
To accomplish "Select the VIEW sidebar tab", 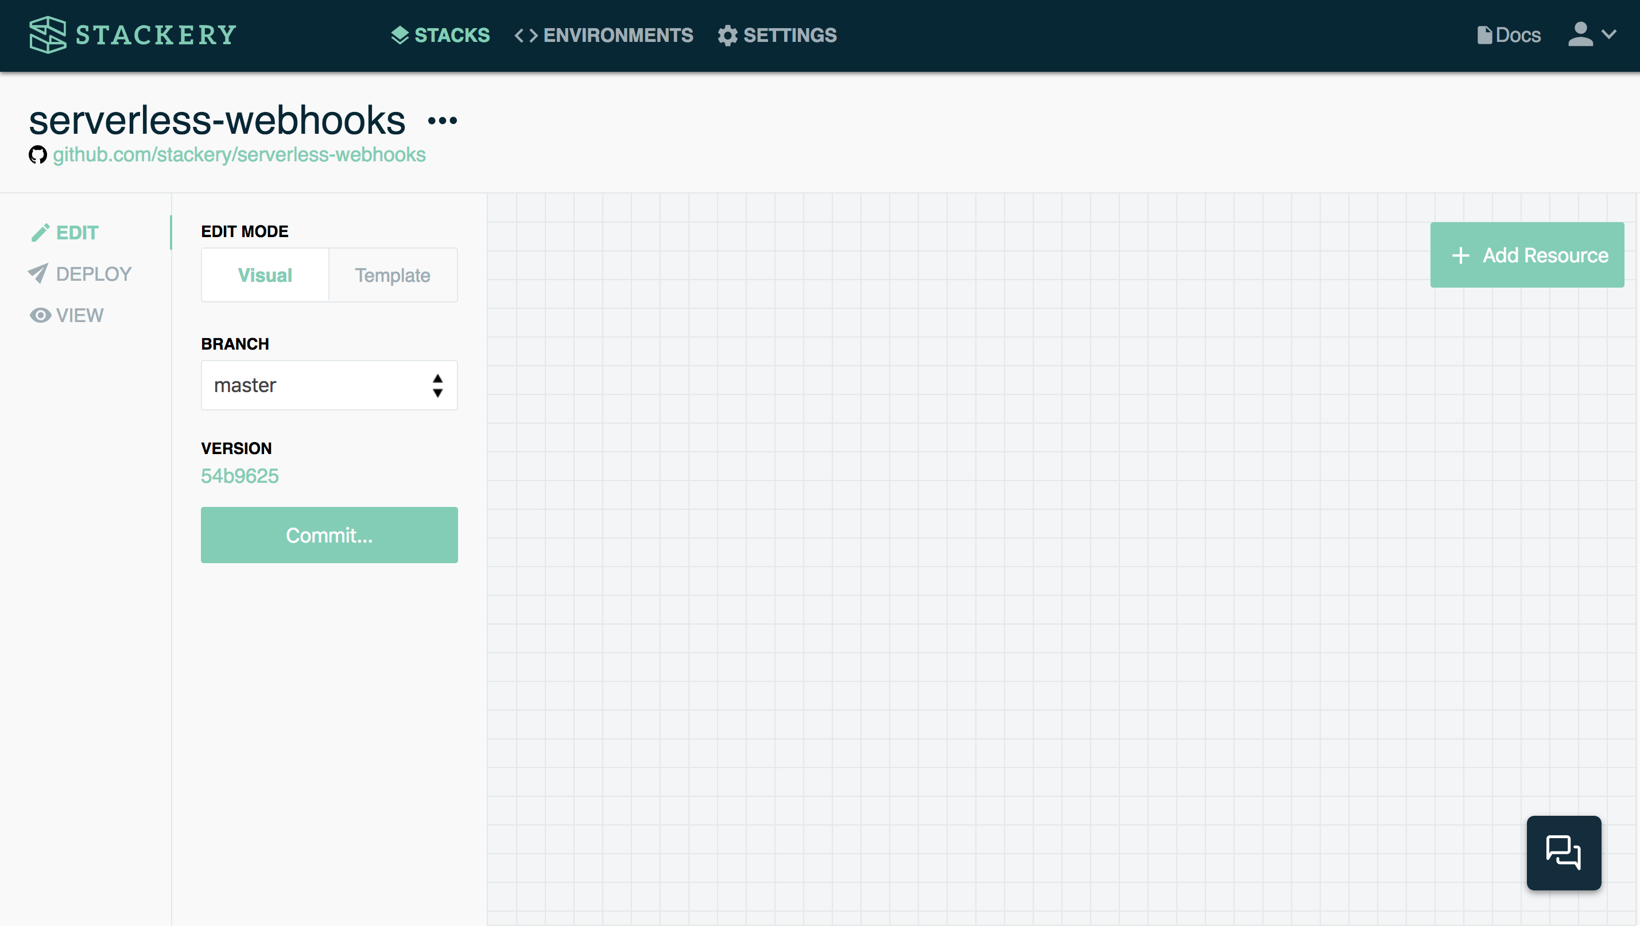I will coord(67,315).
